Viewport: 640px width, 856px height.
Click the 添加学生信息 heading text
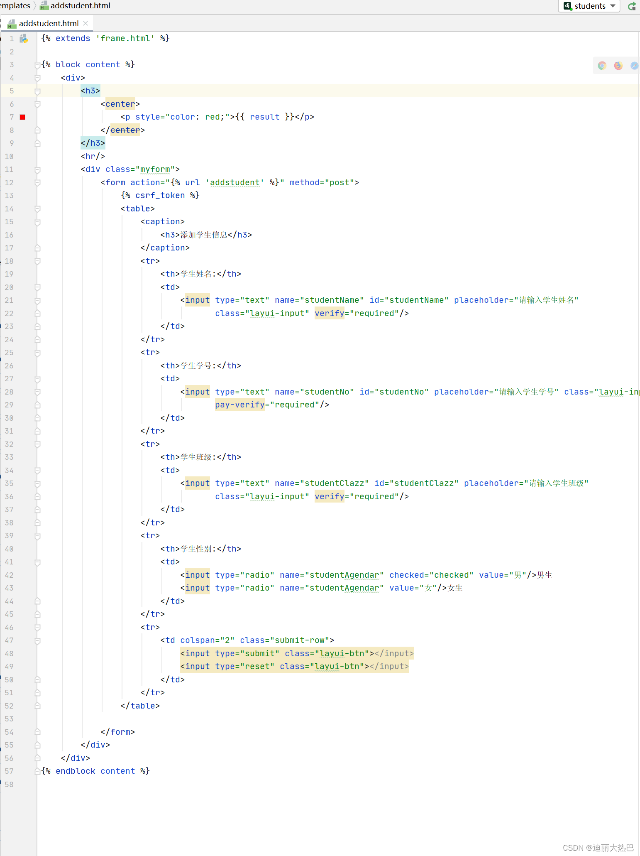[204, 235]
